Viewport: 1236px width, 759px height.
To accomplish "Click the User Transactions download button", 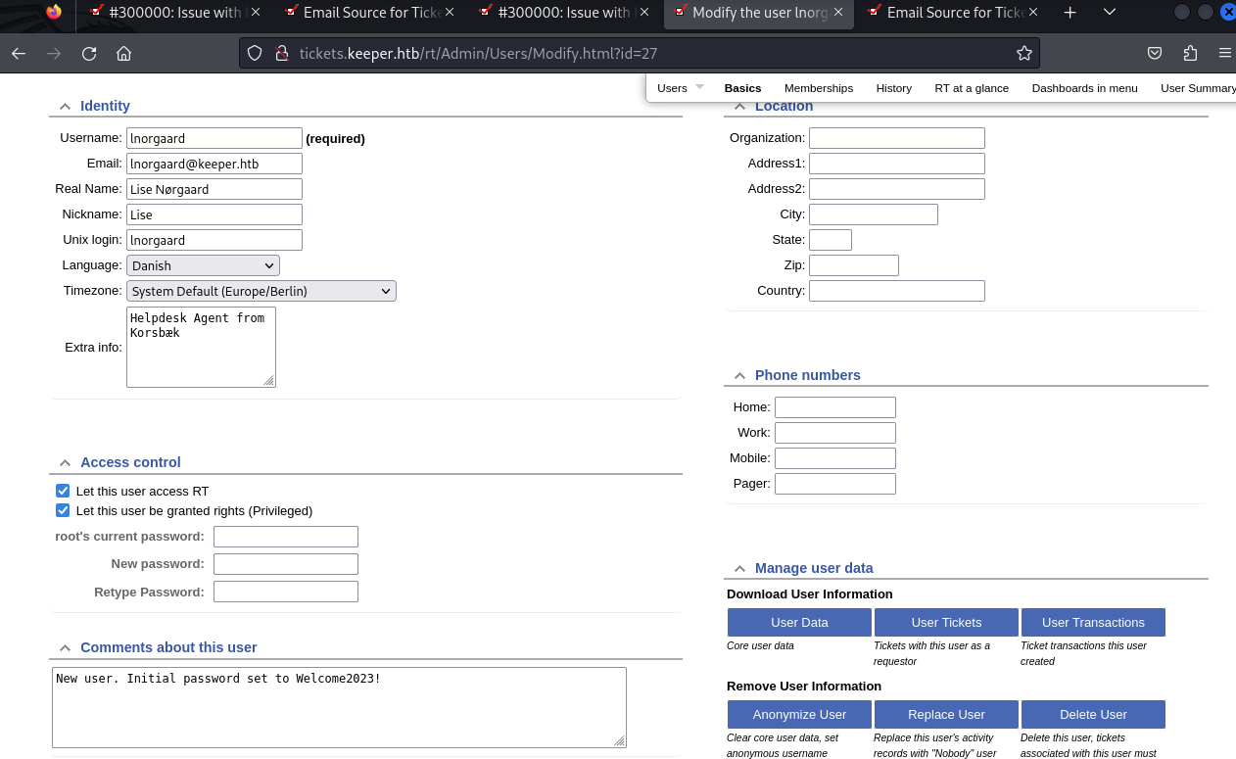I will pyautogui.click(x=1093, y=622).
